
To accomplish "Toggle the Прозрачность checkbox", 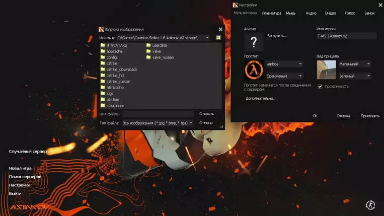I will click(x=320, y=86).
